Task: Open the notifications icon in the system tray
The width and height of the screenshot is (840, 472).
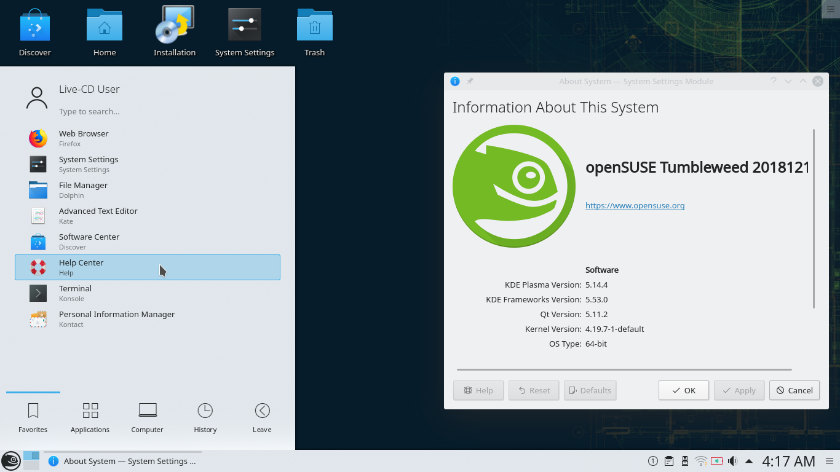Action: pyautogui.click(x=652, y=460)
